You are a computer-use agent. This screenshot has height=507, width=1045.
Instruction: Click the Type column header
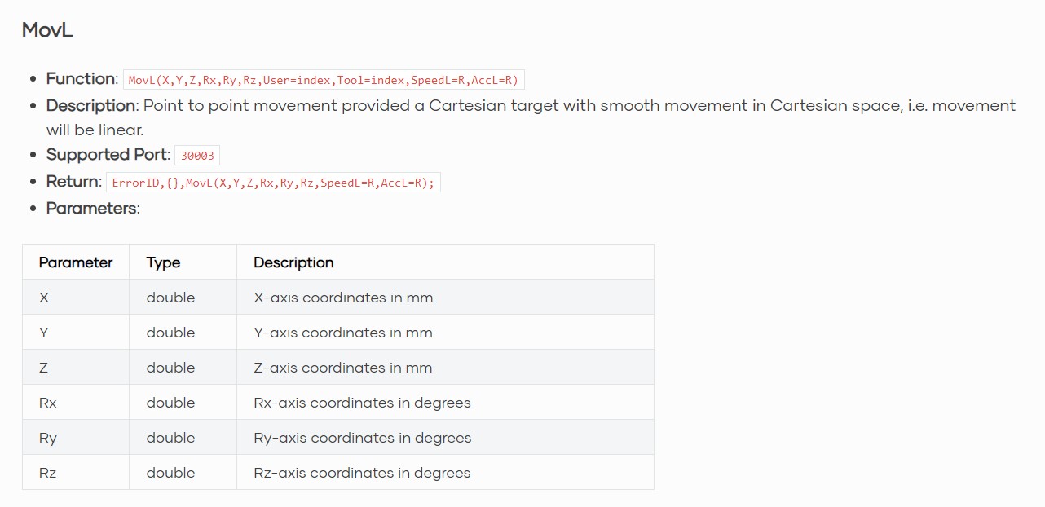pyautogui.click(x=163, y=262)
